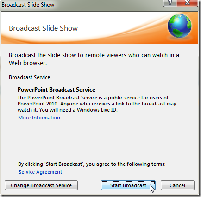This screenshot has width=201, height=197.
Task: Click the 'Broadcast Slide Show' banner heading
Action: click(x=44, y=28)
